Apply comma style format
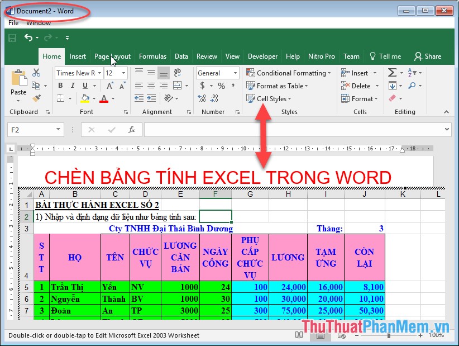 (233, 86)
